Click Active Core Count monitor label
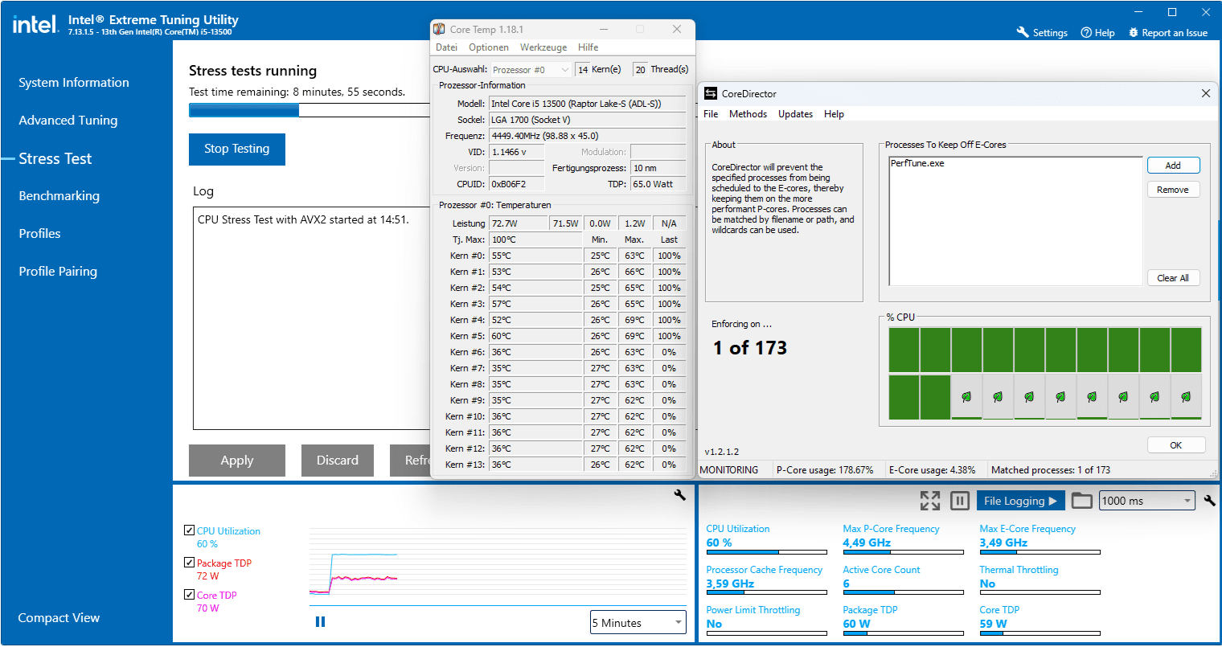Screen dimensions: 1222x647 click(x=881, y=570)
